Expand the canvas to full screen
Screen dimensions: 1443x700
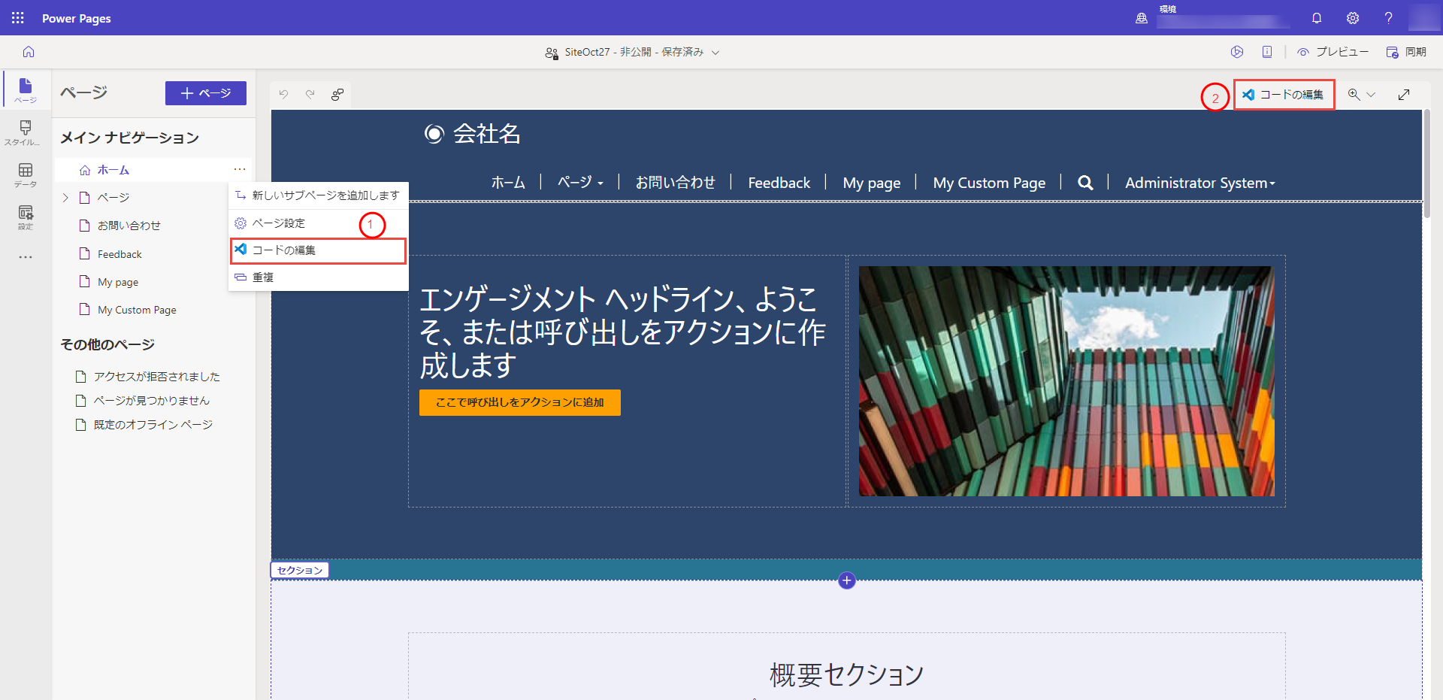(1404, 95)
